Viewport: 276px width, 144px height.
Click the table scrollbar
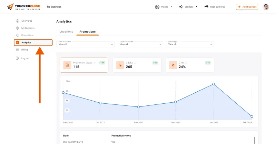[254, 141]
